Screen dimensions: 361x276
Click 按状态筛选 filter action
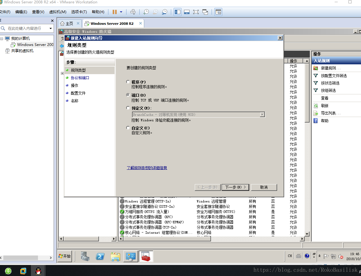330,83
